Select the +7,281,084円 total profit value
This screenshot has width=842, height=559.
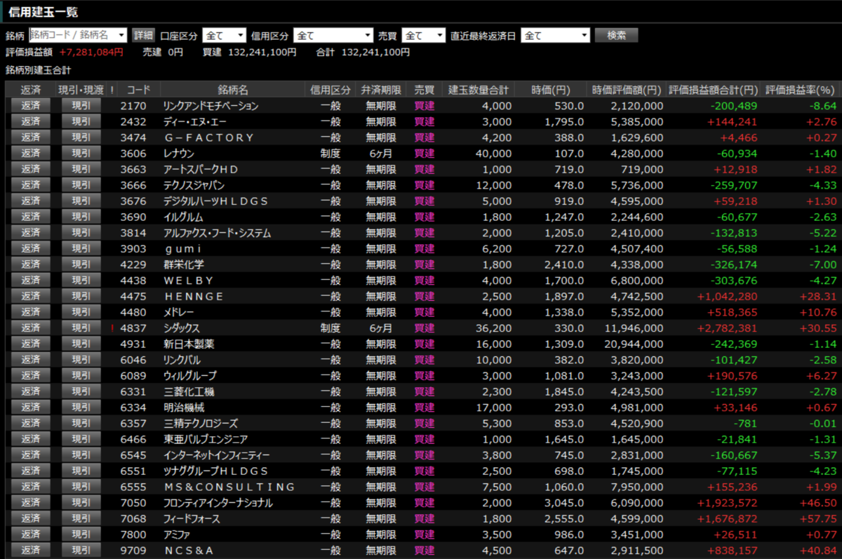click(x=91, y=52)
